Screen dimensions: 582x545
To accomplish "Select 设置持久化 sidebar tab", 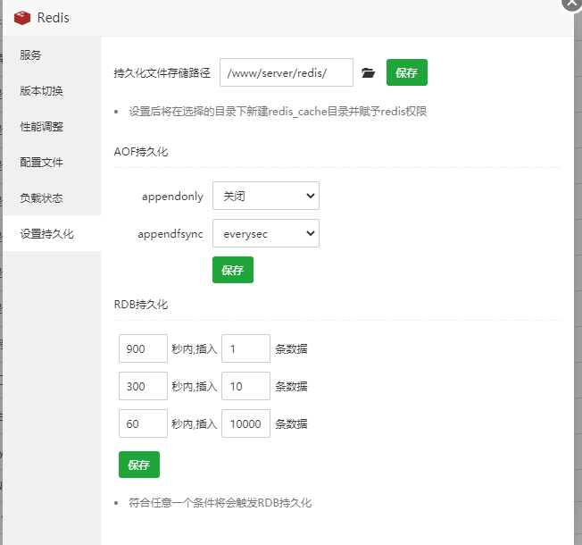I will coord(52,233).
